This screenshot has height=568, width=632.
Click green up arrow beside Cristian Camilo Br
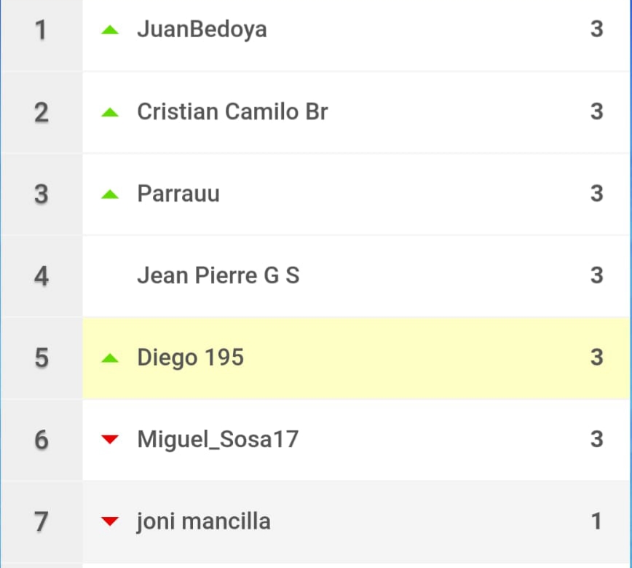click(110, 112)
